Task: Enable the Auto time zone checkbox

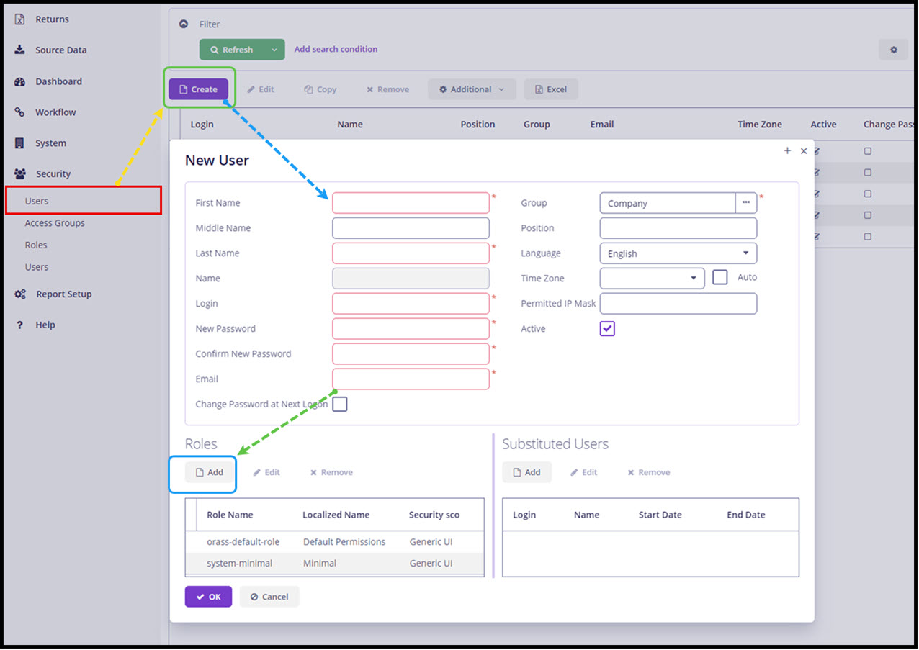Action: pos(719,278)
